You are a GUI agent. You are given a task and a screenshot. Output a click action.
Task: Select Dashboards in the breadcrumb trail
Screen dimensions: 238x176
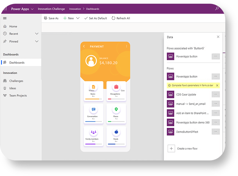point(93,9)
